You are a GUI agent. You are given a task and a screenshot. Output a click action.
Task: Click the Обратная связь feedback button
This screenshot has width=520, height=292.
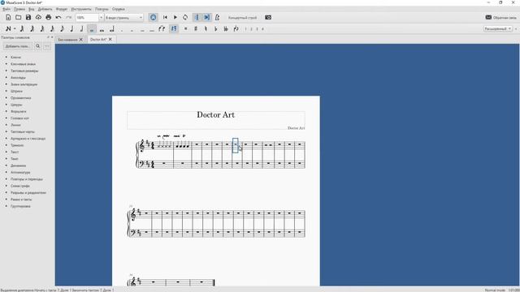(x=500, y=18)
